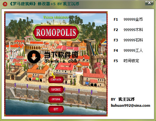
Task: Select the 时间锁定 time lock text
Action: tap(131, 61)
